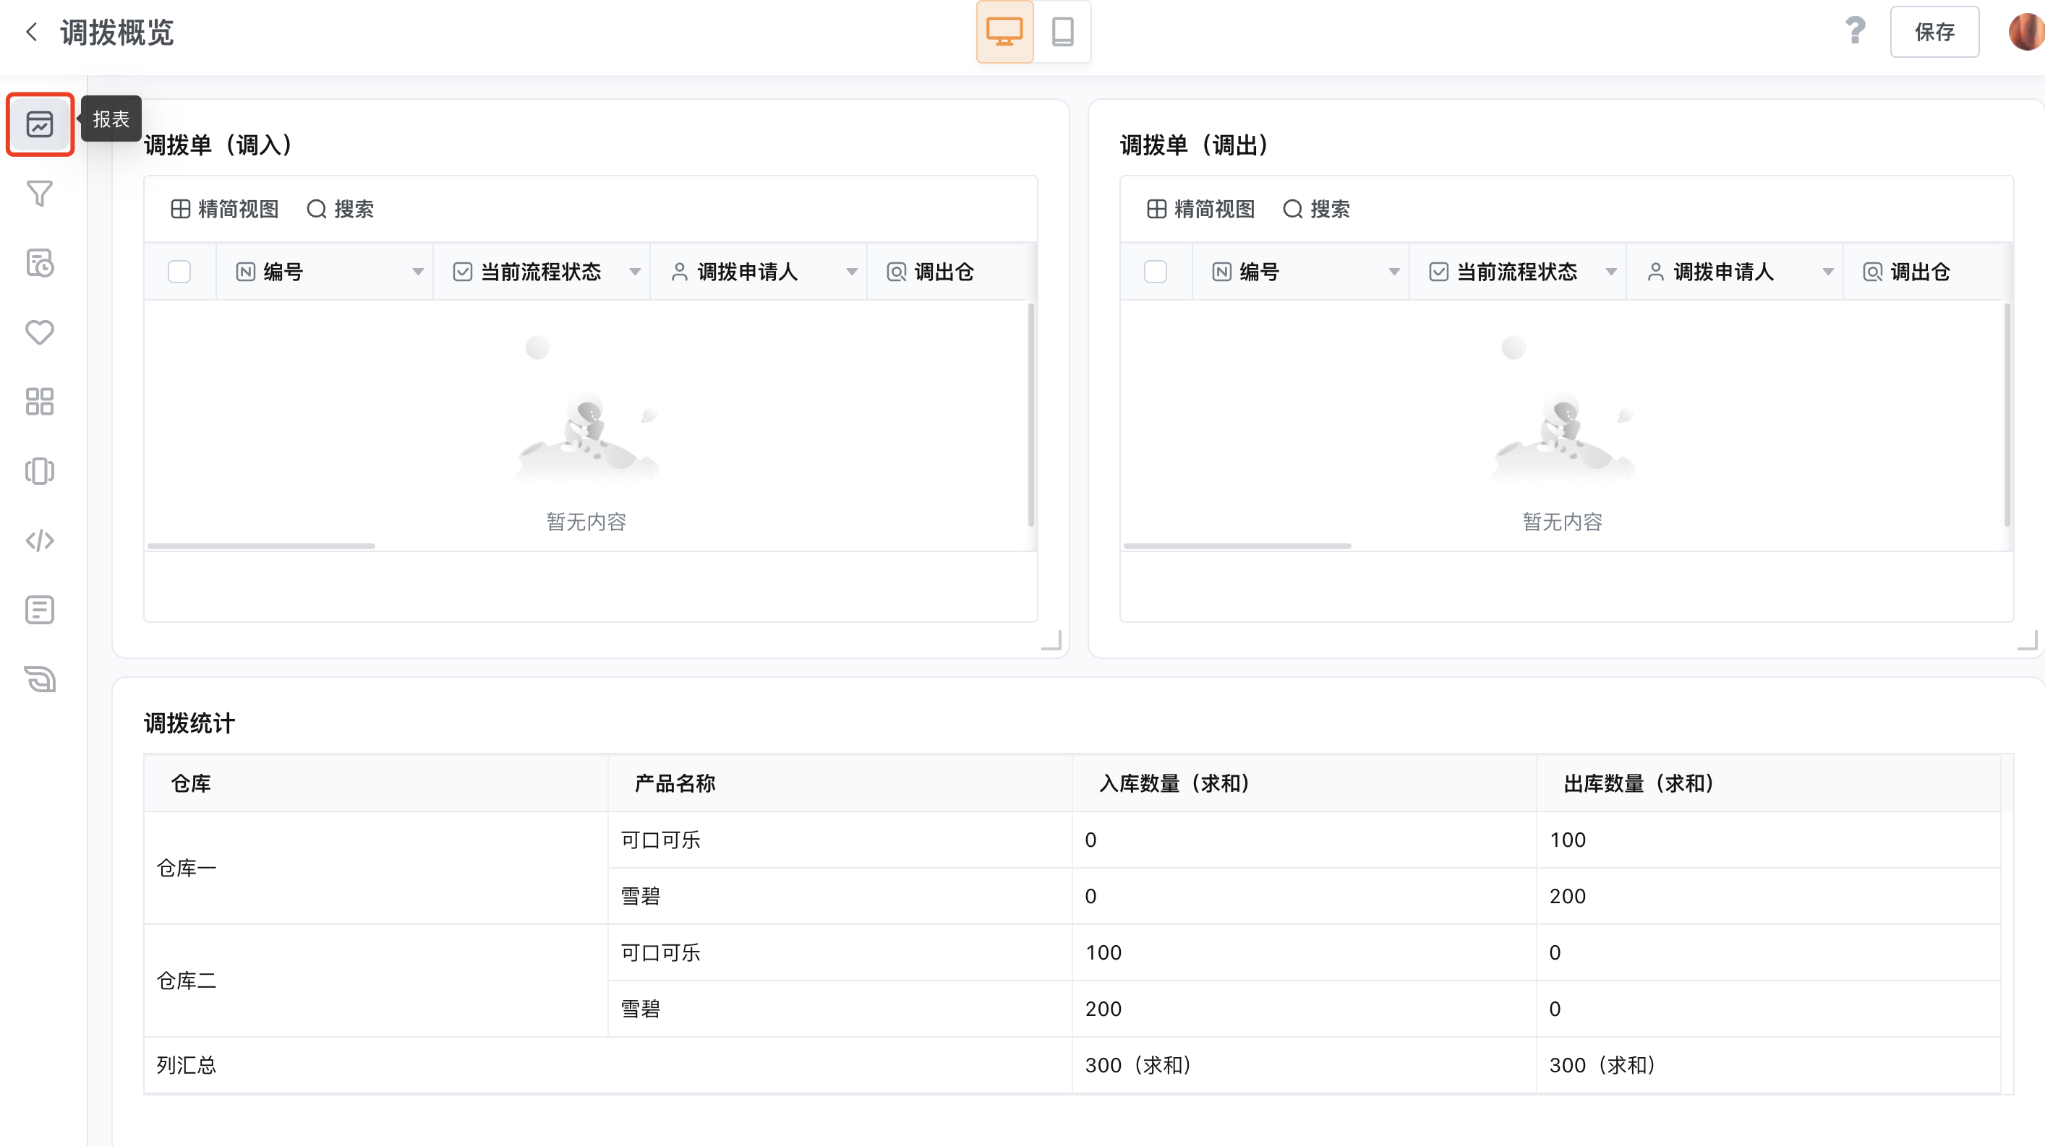Go back using the arrow beside 调拨概览
2045x1146 pixels.
[32, 33]
